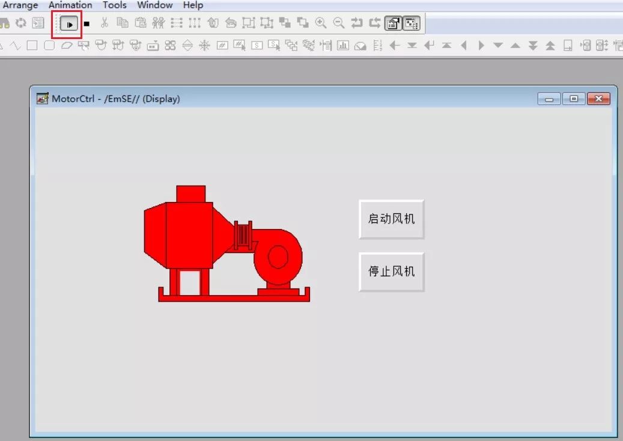
Task: Toggle the Property Panel button
Action: (393, 23)
